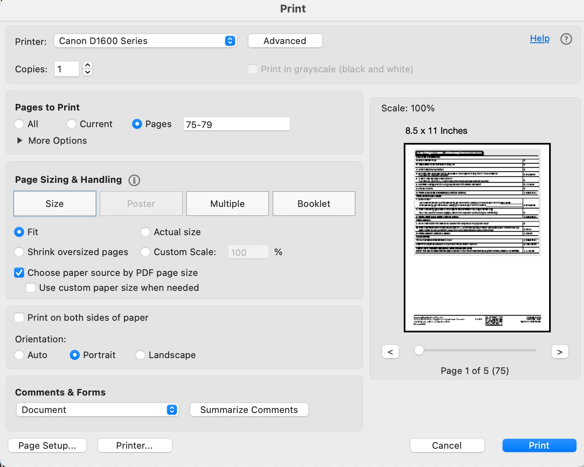Viewport: 584px width, 467px height.
Task: Select Shrink oversized pages option
Action: (19, 252)
